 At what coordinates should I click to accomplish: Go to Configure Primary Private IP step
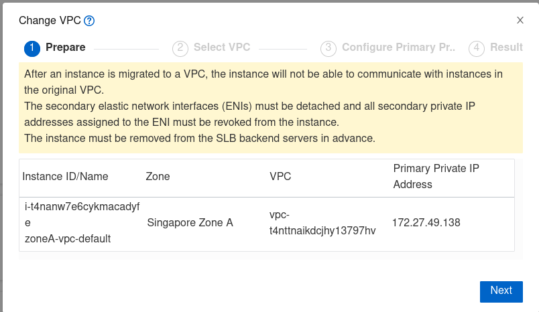click(398, 48)
